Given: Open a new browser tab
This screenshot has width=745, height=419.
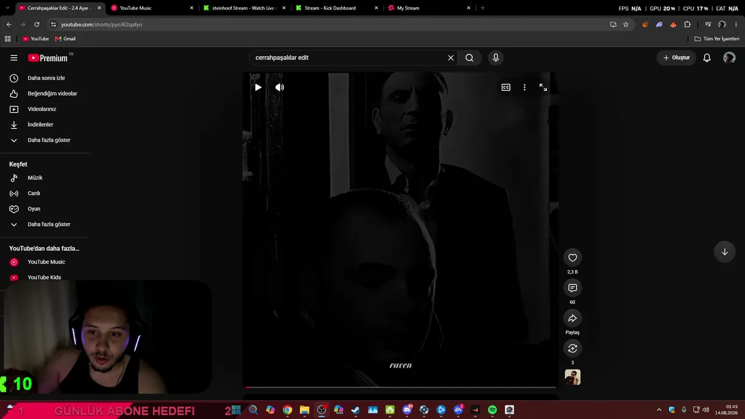Looking at the screenshot, I should click(483, 8).
